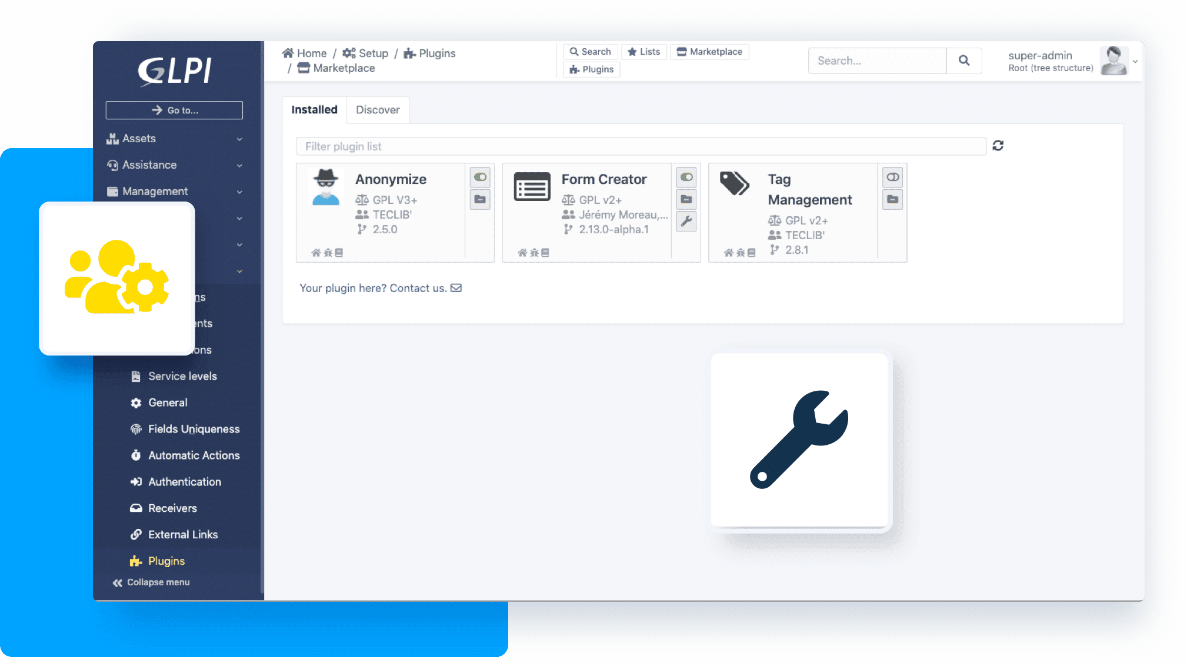Focus the global Search... field
This screenshot has width=1187, height=664.
click(x=878, y=61)
